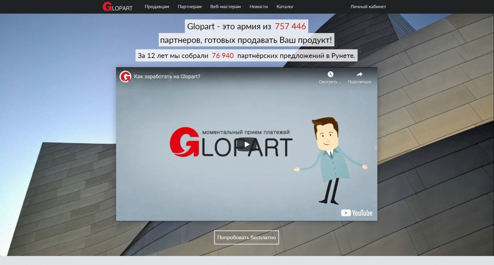Image resolution: width=494 pixels, height=265 pixels.
Task: Open the Каталог page
Action: click(x=285, y=6)
